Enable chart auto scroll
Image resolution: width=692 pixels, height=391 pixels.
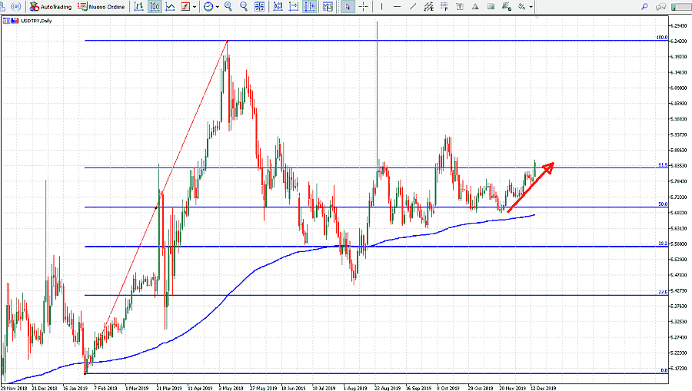pos(294,7)
